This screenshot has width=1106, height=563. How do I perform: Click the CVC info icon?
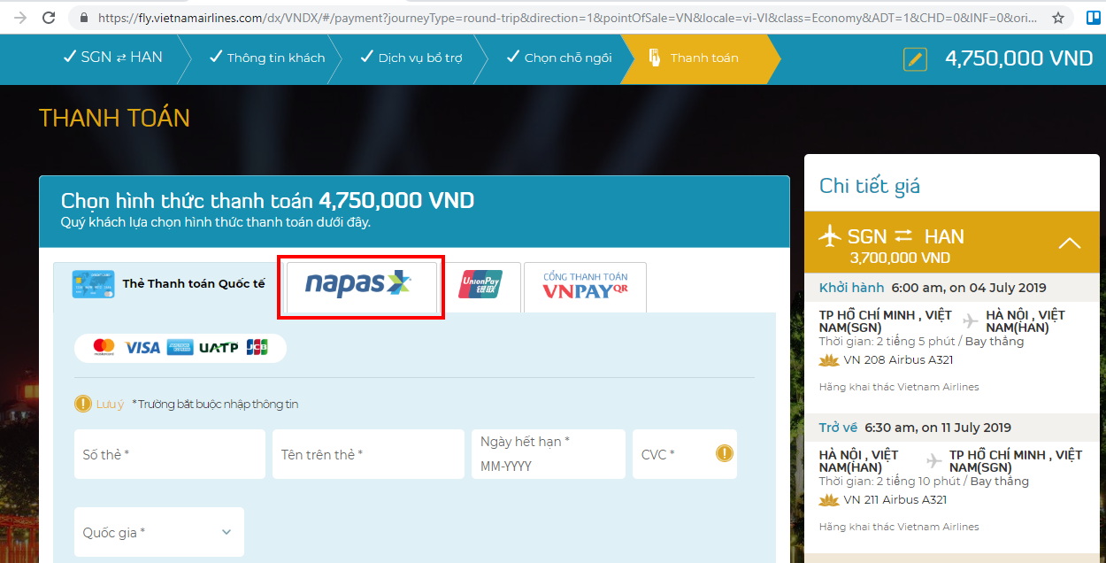click(724, 453)
